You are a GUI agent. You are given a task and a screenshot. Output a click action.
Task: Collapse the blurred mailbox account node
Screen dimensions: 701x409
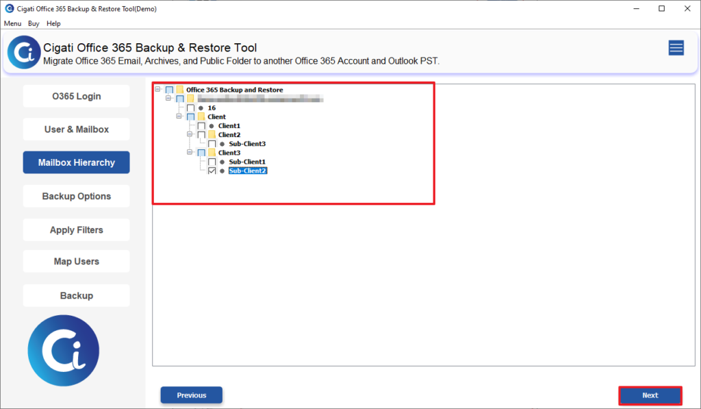(168, 98)
